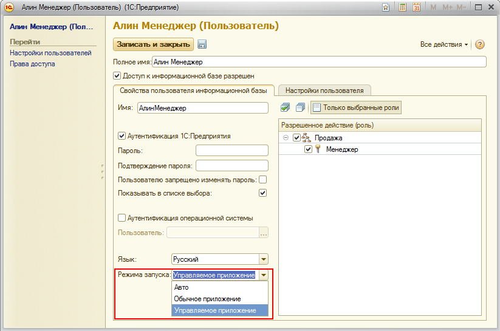500x331 pixels.
Task: Collapse the Продажа tree node
Action: (286, 138)
